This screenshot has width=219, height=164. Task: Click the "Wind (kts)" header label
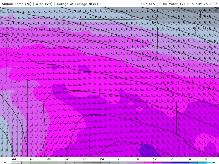44,4
